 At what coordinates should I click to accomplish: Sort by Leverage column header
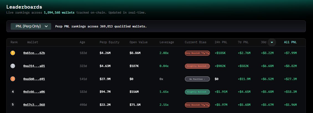click(167, 42)
